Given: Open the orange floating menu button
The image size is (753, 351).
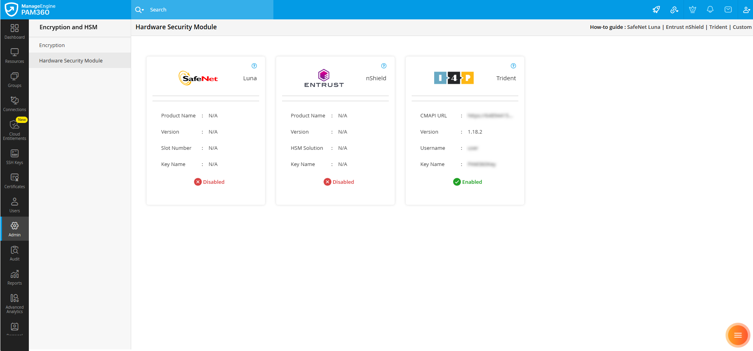Looking at the screenshot, I should (738, 335).
